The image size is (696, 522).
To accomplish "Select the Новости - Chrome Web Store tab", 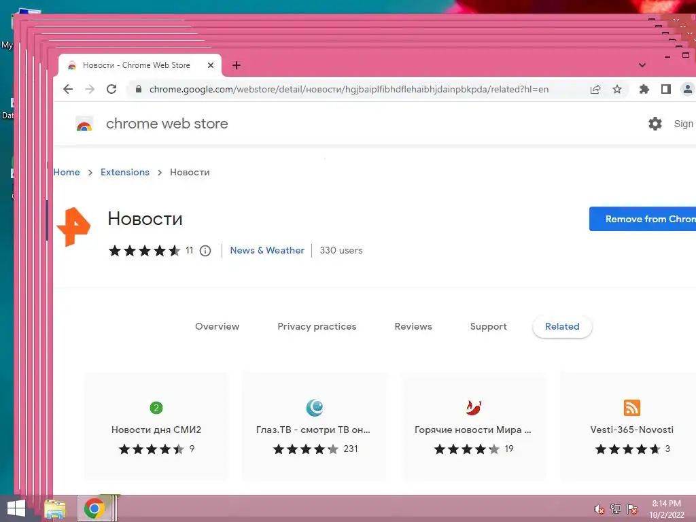I will point(140,65).
